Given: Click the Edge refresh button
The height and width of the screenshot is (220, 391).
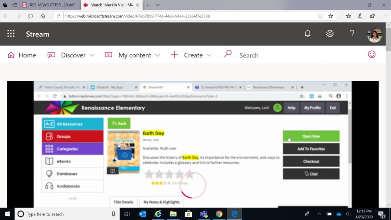Looking at the screenshot, I should click(x=30, y=16).
